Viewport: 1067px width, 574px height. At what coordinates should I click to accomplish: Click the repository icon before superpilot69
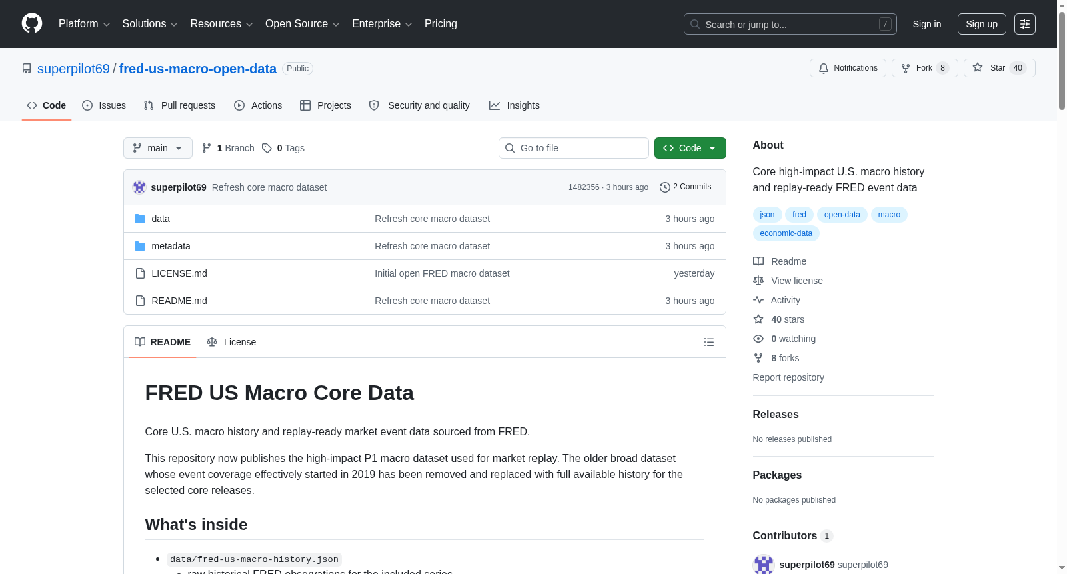pyautogui.click(x=27, y=69)
